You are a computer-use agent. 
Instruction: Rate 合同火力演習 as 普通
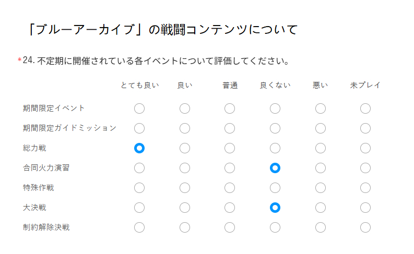coord(230,168)
